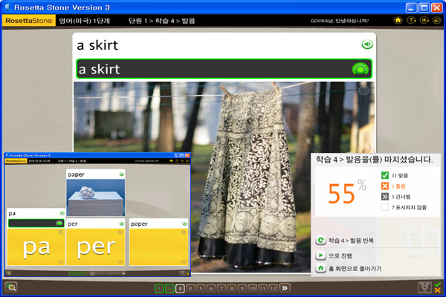The height and width of the screenshot is (297, 446).
Task: Go to screen 4 in the page bar
Action: pyautogui.click(x=190, y=289)
